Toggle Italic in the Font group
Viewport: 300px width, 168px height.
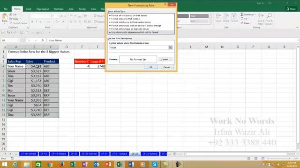(x=37, y=22)
